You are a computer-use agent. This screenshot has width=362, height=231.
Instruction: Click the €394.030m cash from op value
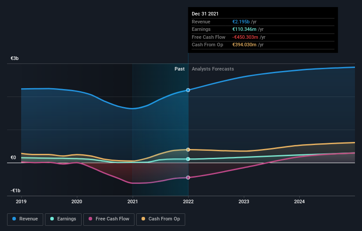pos(244,45)
